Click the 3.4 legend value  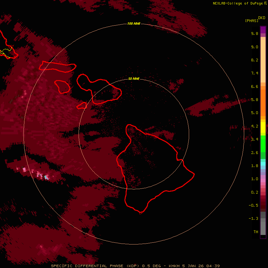[x=255, y=139]
